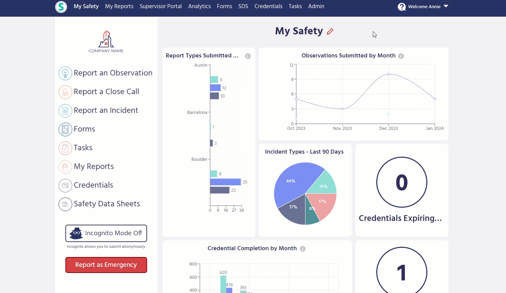Open Forms via its sidebar icon
The width and height of the screenshot is (506, 293).
(x=65, y=129)
